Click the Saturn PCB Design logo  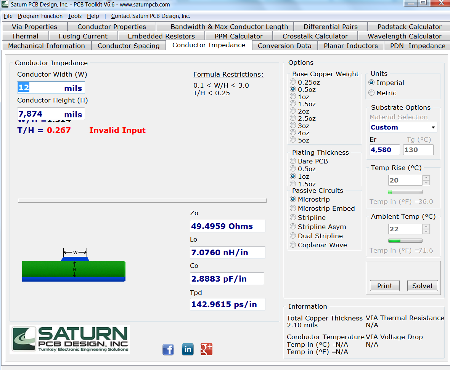pos(70,340)
